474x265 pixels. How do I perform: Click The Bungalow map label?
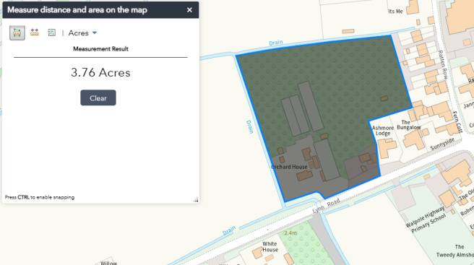(408, 125)
